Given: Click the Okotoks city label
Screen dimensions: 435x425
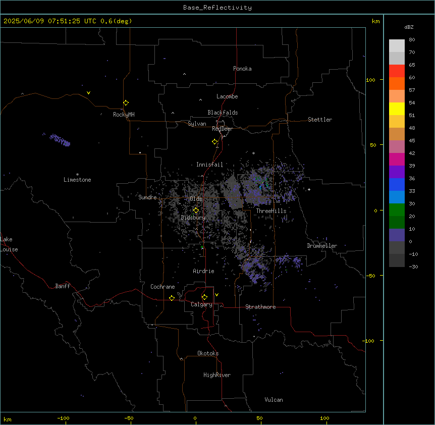Looking at the screenshot, I should pos(208,353).
